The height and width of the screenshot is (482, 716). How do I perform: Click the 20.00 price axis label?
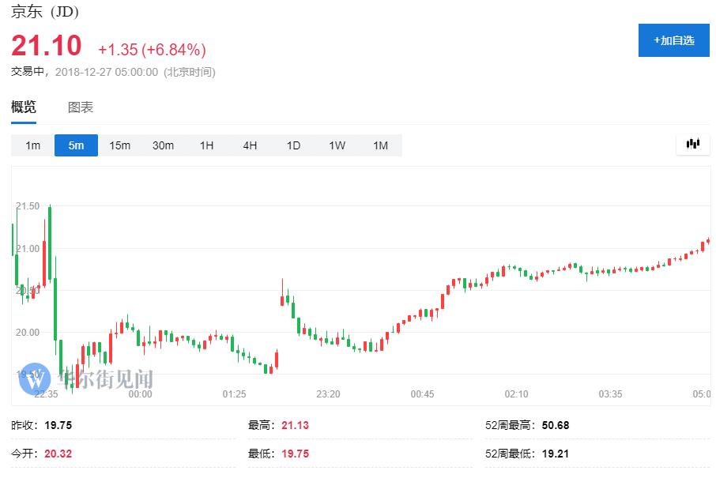[x=28, y=333]
